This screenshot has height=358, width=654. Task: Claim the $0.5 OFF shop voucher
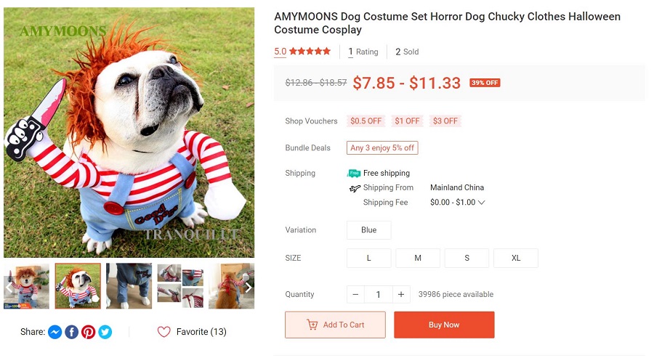[x=366, y=121]
